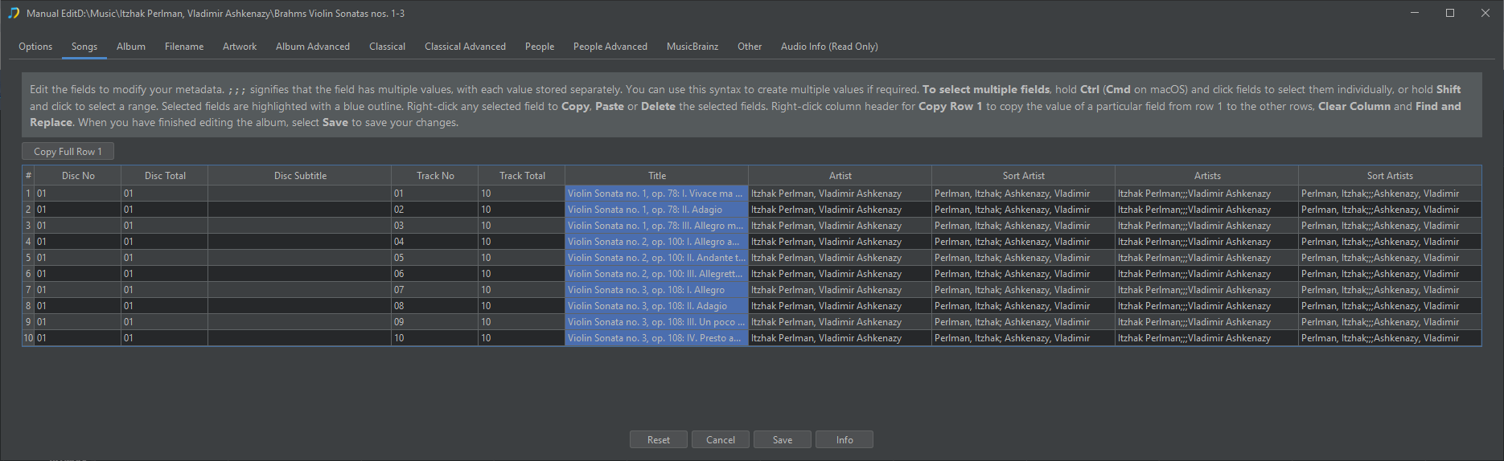
Task: Click Track No cell '05' in row 5
Action: 435,258
